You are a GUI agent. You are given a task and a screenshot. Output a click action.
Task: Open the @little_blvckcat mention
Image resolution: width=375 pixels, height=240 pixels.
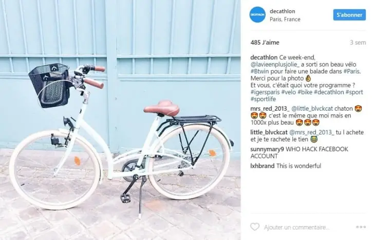click(312, 109)
